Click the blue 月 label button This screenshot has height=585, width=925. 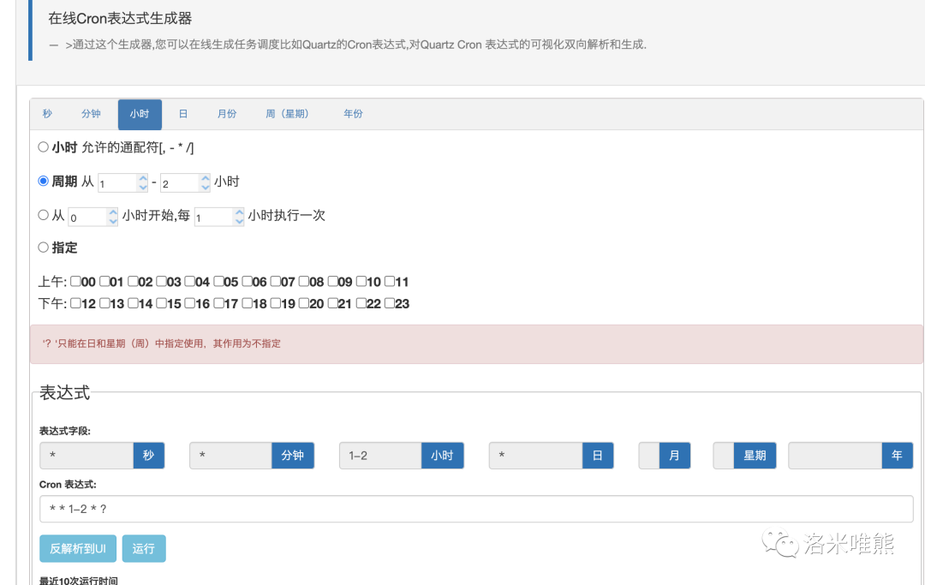(x=674, y=456)
